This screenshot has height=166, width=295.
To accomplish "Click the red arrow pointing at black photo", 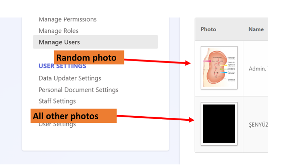I will pos(155,118).
